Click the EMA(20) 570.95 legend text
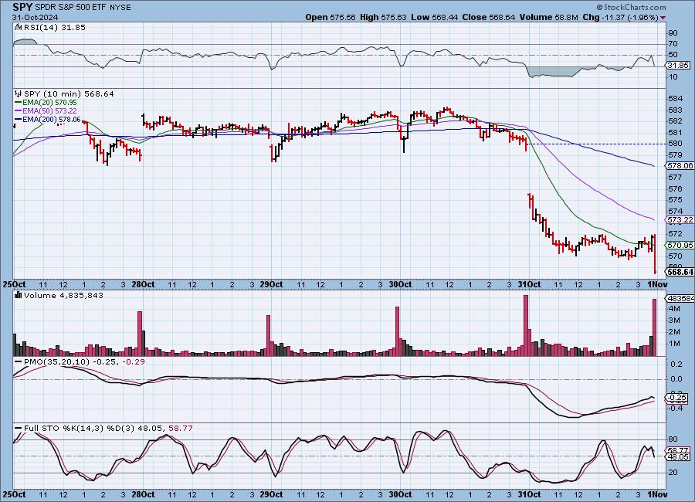The width and height of the screenshot is (695, 502). point(49,103)
